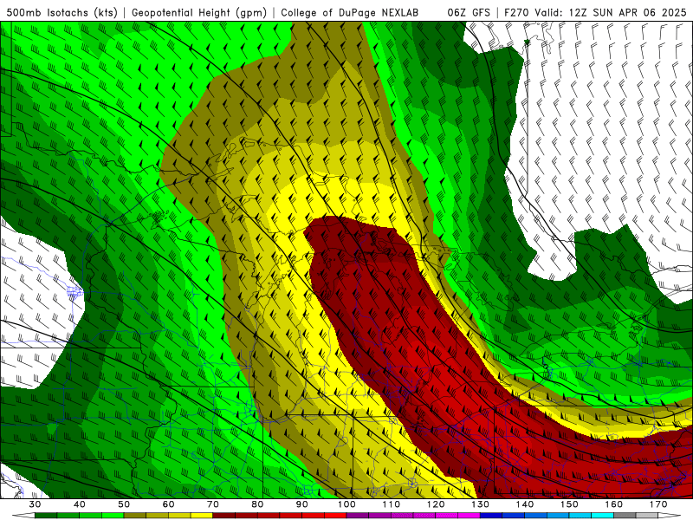Click the legend value 80

257,504
